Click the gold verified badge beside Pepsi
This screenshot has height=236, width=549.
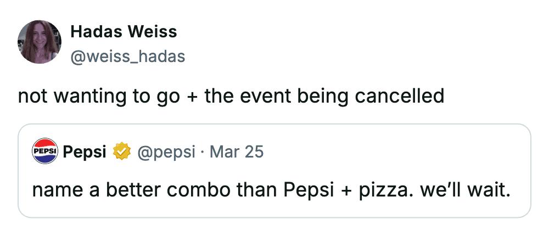coord(121,151)
